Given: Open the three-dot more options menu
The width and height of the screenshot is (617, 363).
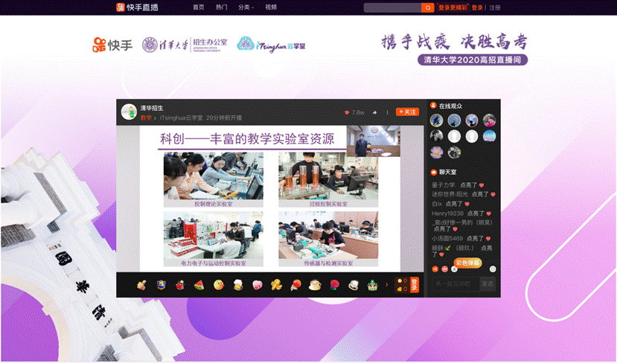Looking at the screenshot, I should pyautogui.click(x=387, y=112).
